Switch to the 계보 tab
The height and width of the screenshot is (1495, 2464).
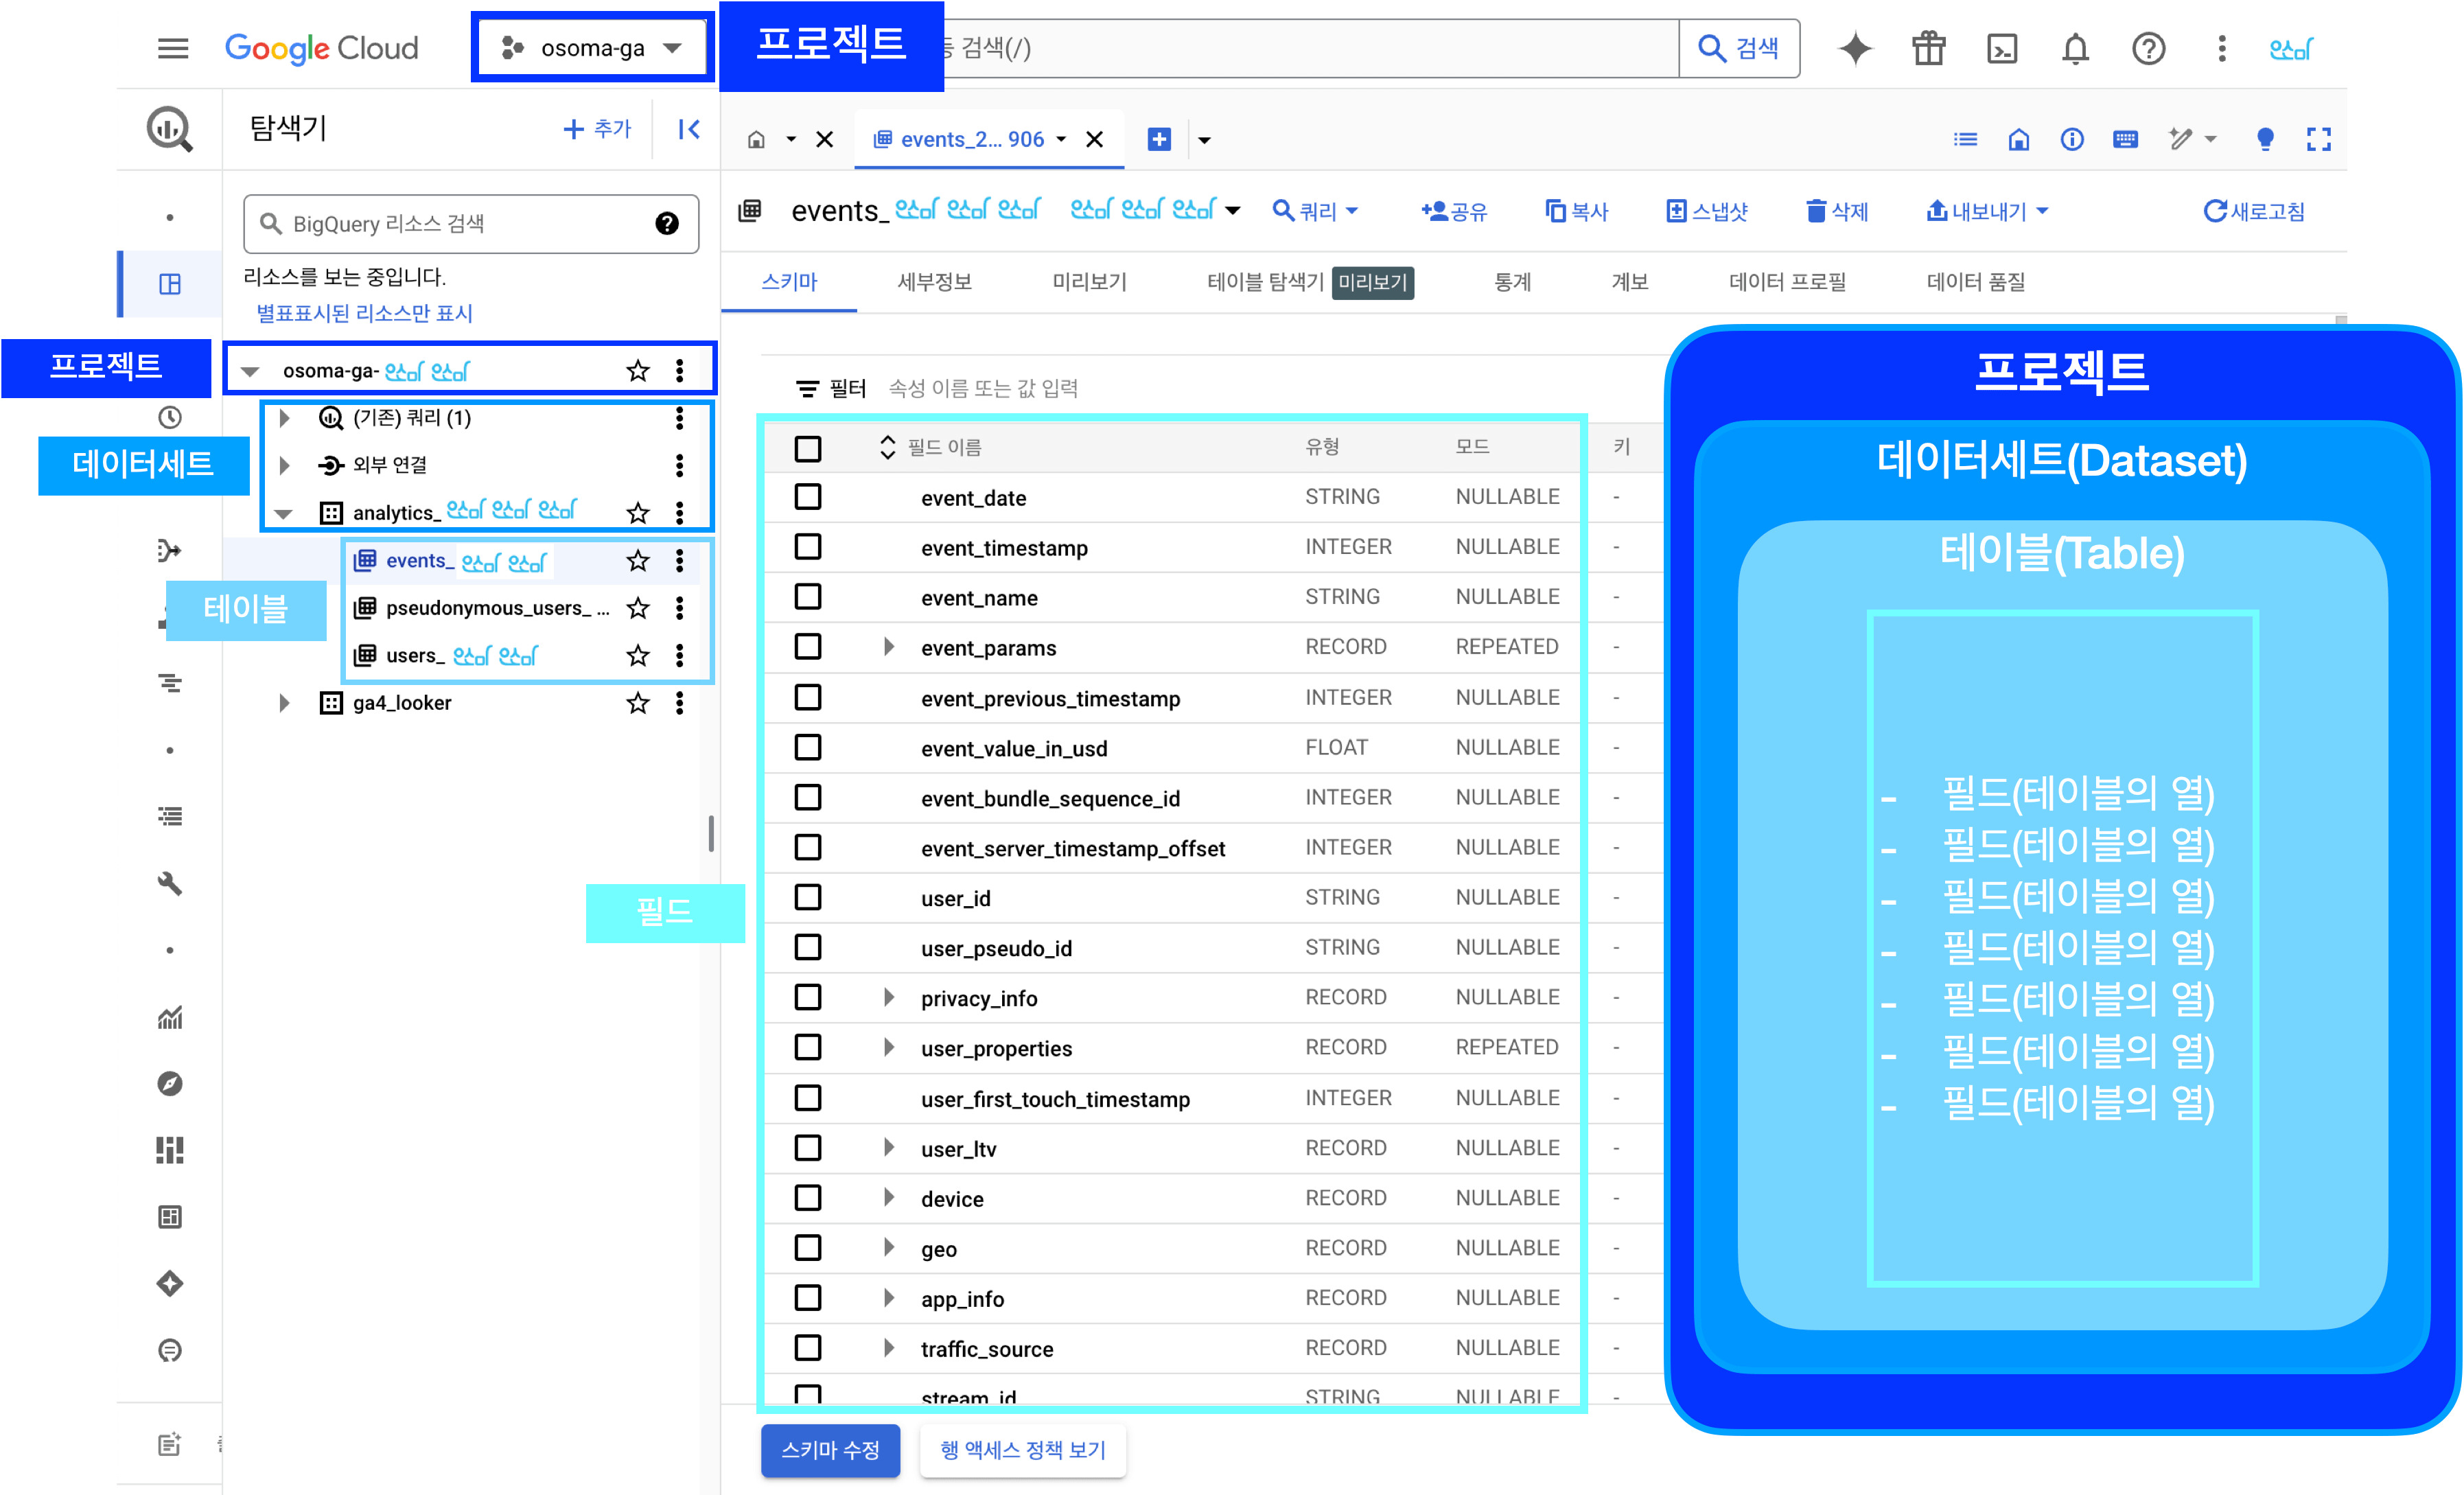pyautogui.click(x=1629, y=282)
